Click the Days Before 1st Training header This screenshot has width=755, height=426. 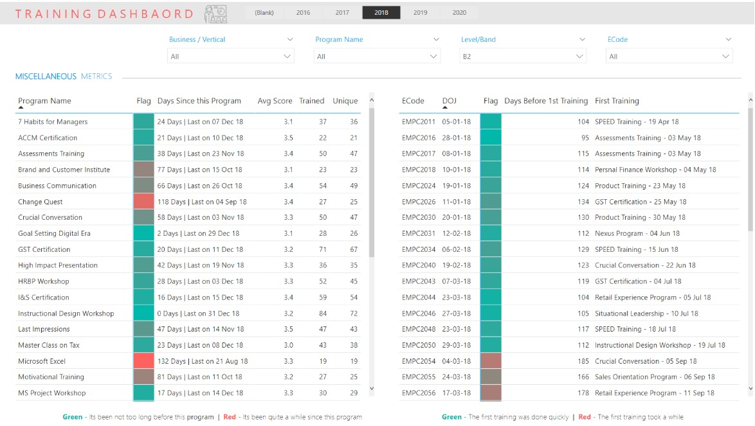545,101
